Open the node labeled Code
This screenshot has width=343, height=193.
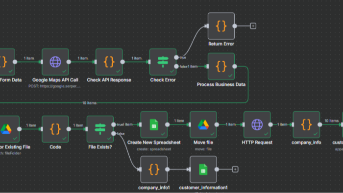click(x=55, y=129)
